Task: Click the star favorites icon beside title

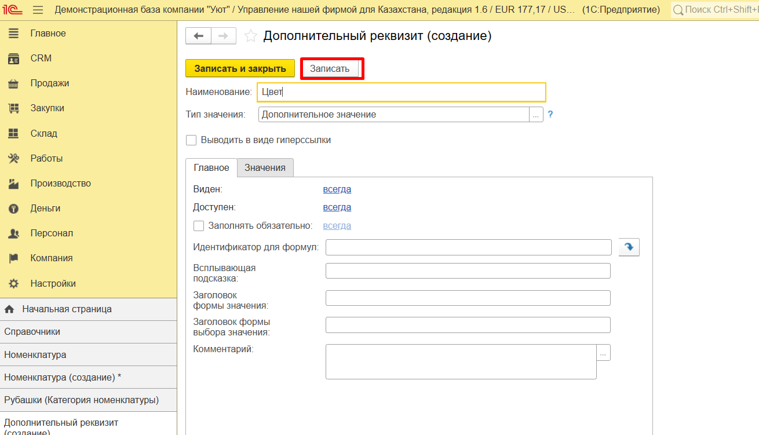Action: (250, 36)
